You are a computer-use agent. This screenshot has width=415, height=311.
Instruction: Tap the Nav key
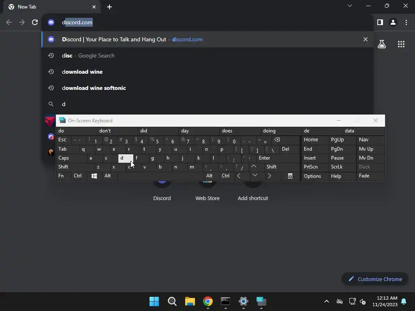point(370,140)
